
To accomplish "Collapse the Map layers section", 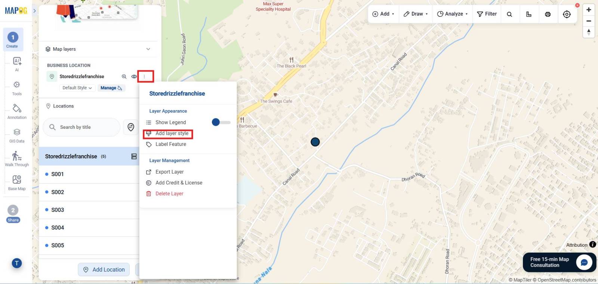I will 148,49.
